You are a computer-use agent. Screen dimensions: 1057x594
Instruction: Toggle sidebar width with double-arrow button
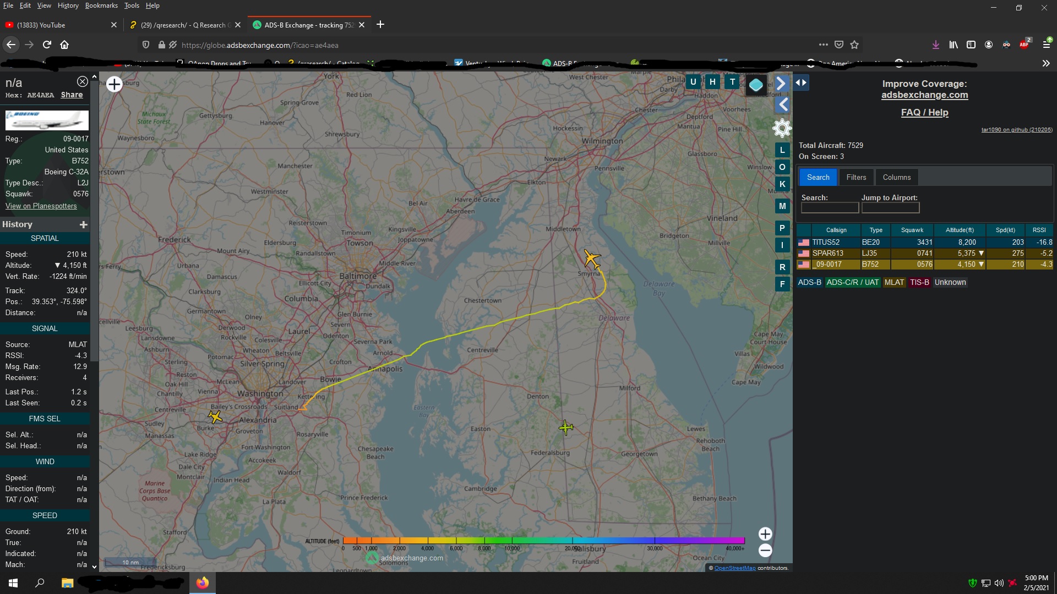pyautogui.click(x=801, y=82)
